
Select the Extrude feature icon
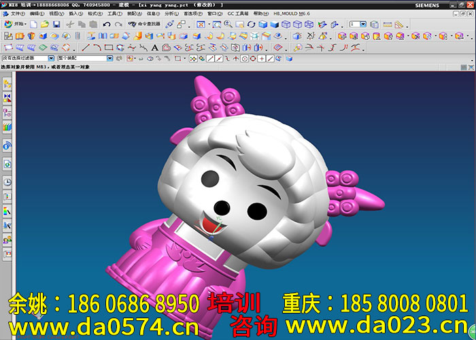[x=20, y=36]
